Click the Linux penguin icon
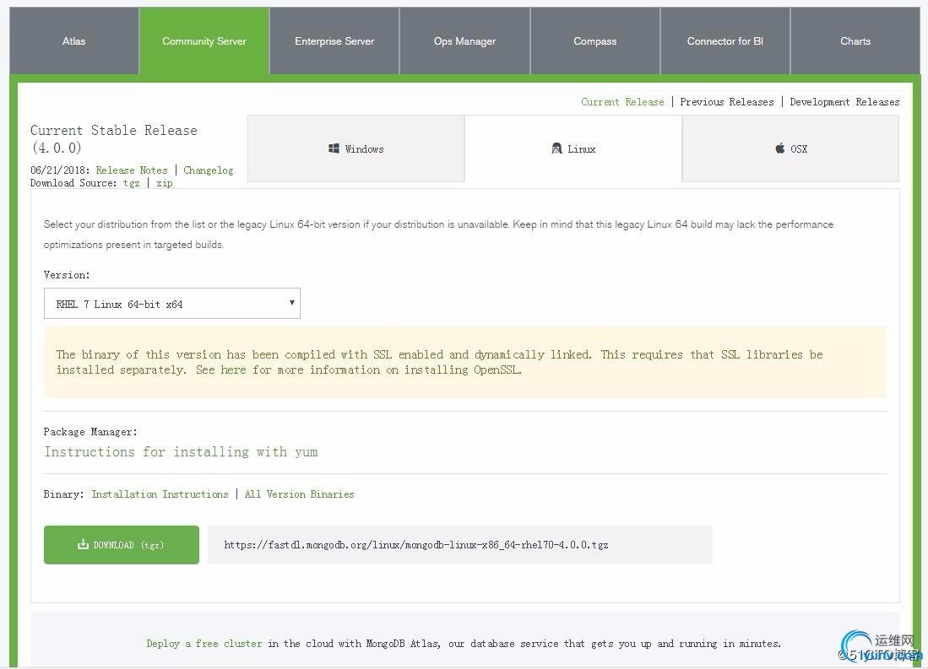The height and width of the screenshot is (669, 928). click(x=556, y=148)
